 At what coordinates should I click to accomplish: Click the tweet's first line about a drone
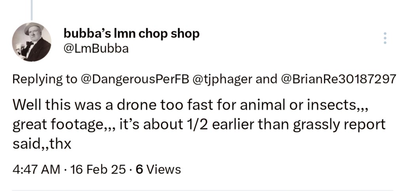[x=190, y=105]
